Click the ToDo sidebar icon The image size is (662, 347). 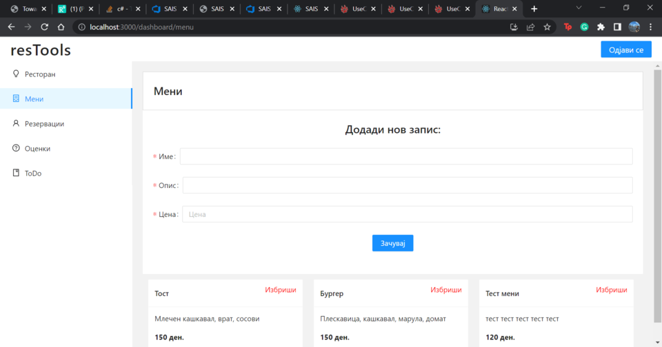click(x=16, y=173)
